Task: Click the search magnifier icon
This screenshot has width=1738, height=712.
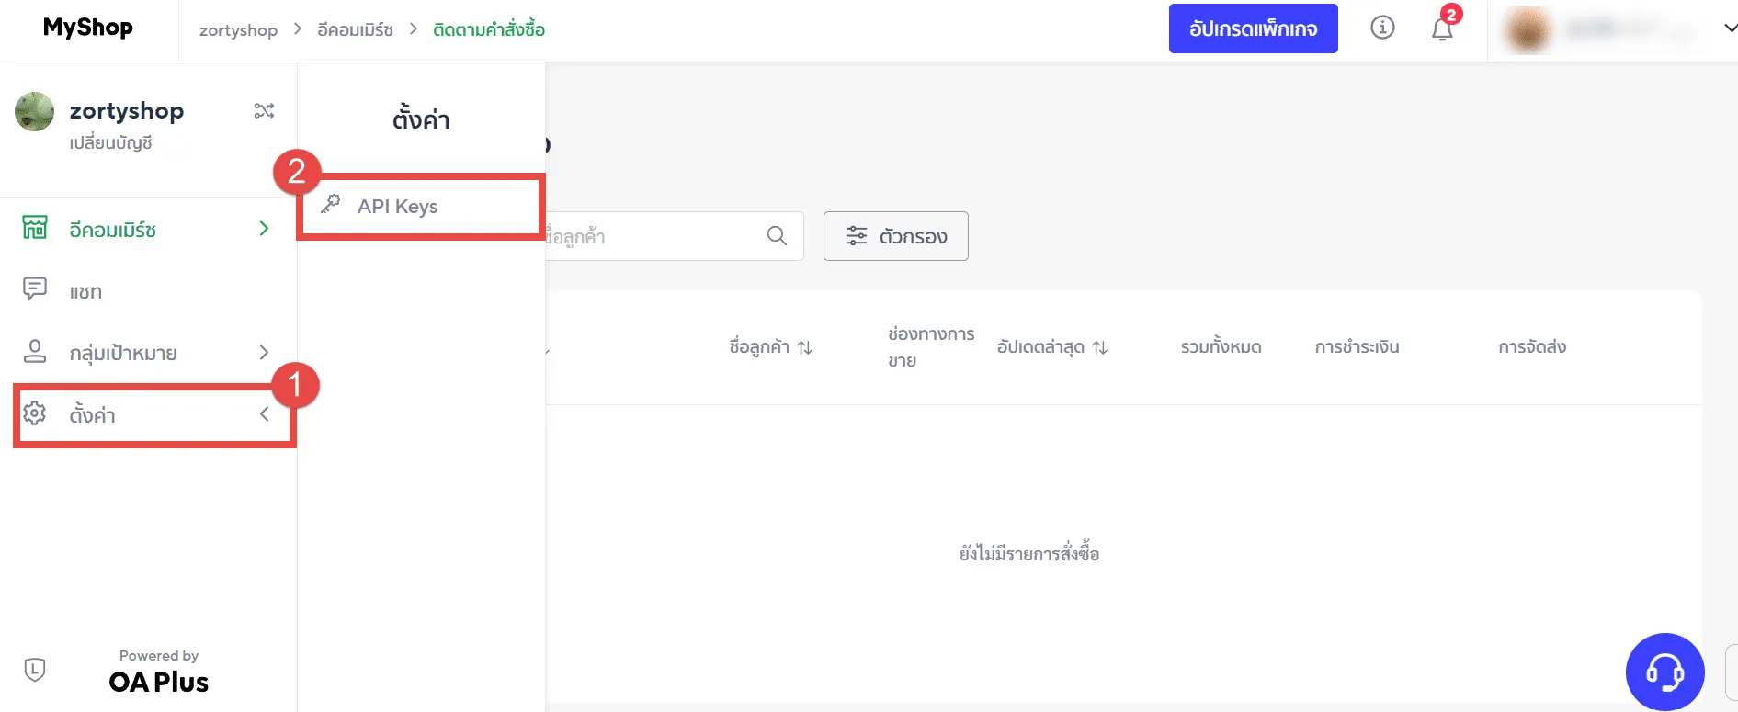Action: coord(777,236)
